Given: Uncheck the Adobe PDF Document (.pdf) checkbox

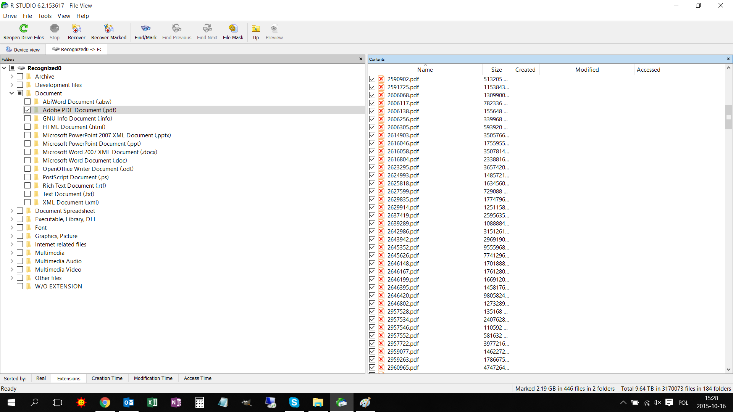Looking at the screenshot, I should click(x=27, y=110).
